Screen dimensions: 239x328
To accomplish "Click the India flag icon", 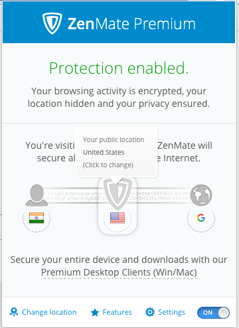I will pos(37,218).
